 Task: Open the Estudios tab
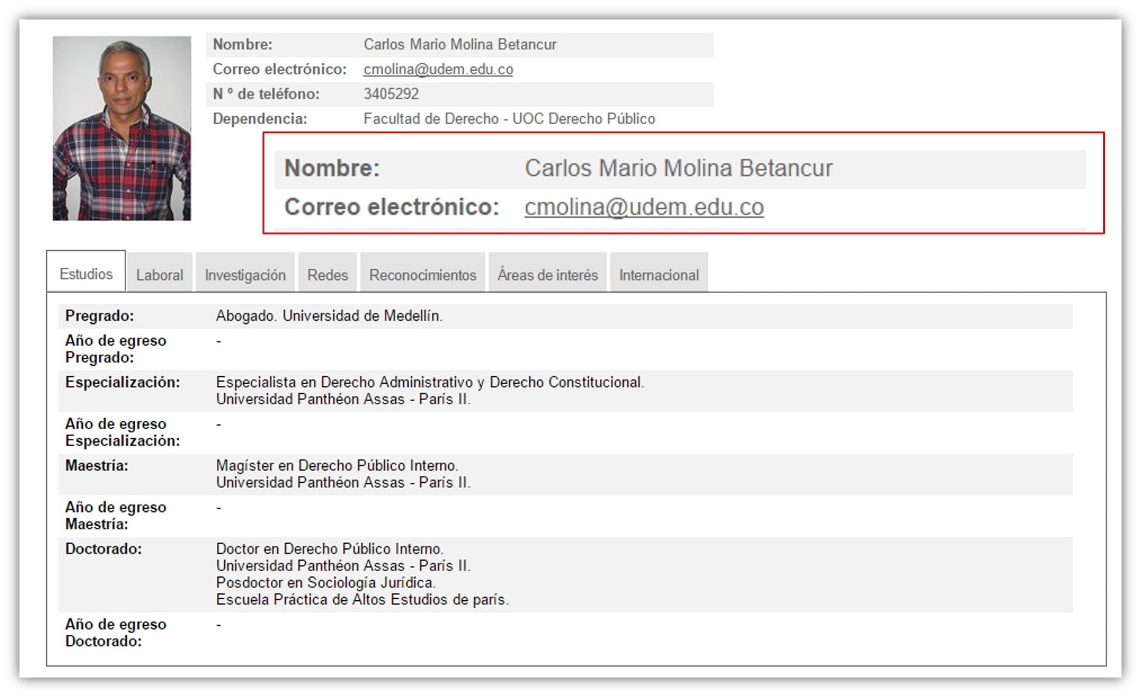pos(86,274)
